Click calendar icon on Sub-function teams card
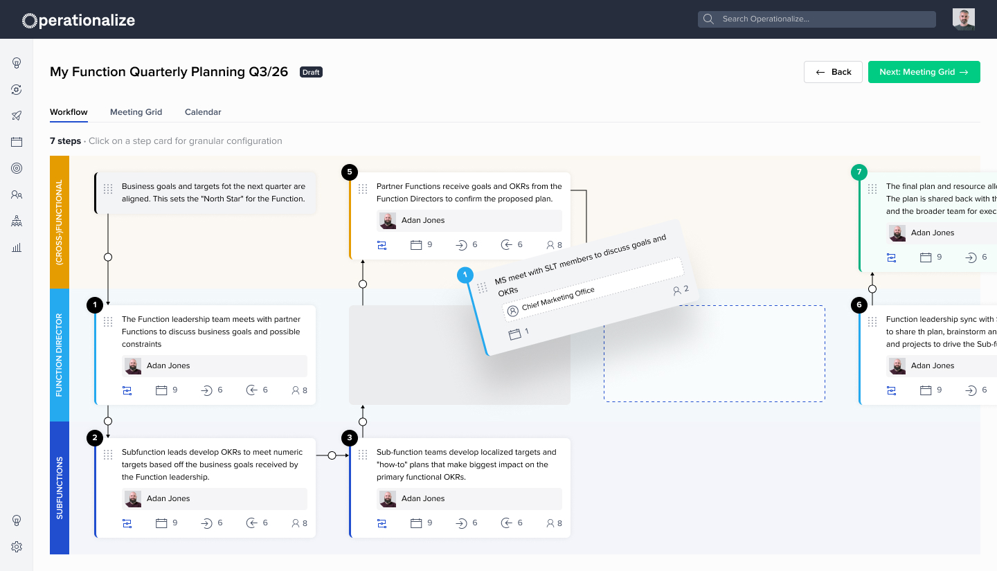The width and height of the screenshot is (997, 571). 416,523
